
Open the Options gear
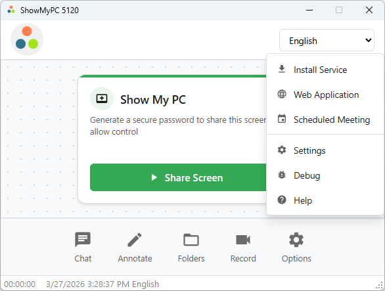(296, 247)
